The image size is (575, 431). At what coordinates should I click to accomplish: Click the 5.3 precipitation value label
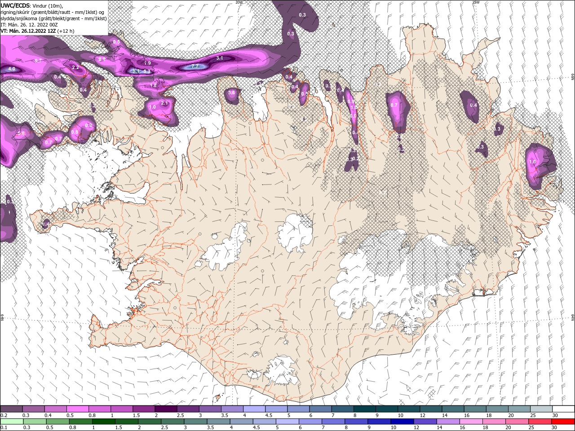146,72
